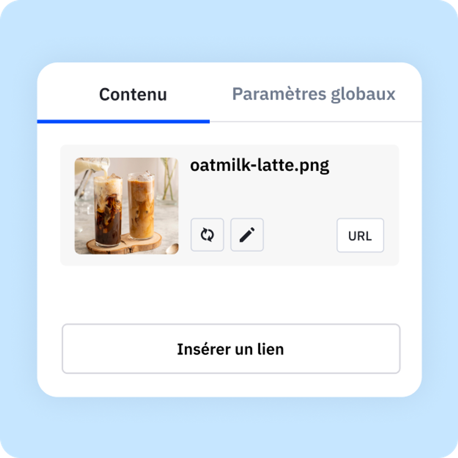Click the URL button
Screen dimensions: 458x458
click(360, 235)
